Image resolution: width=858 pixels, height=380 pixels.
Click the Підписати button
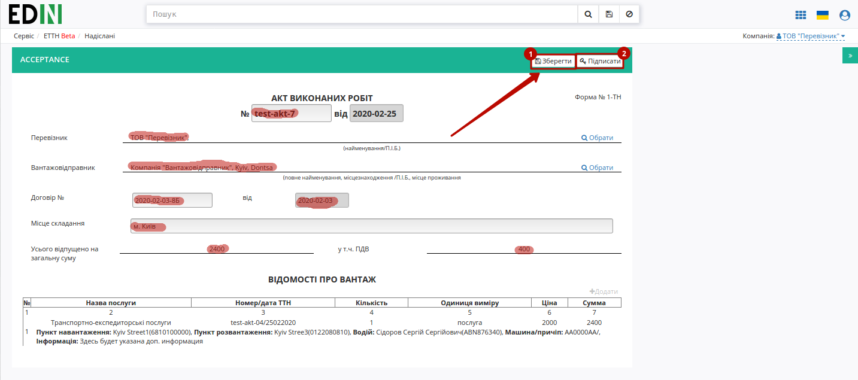click(x=600, y=61)
